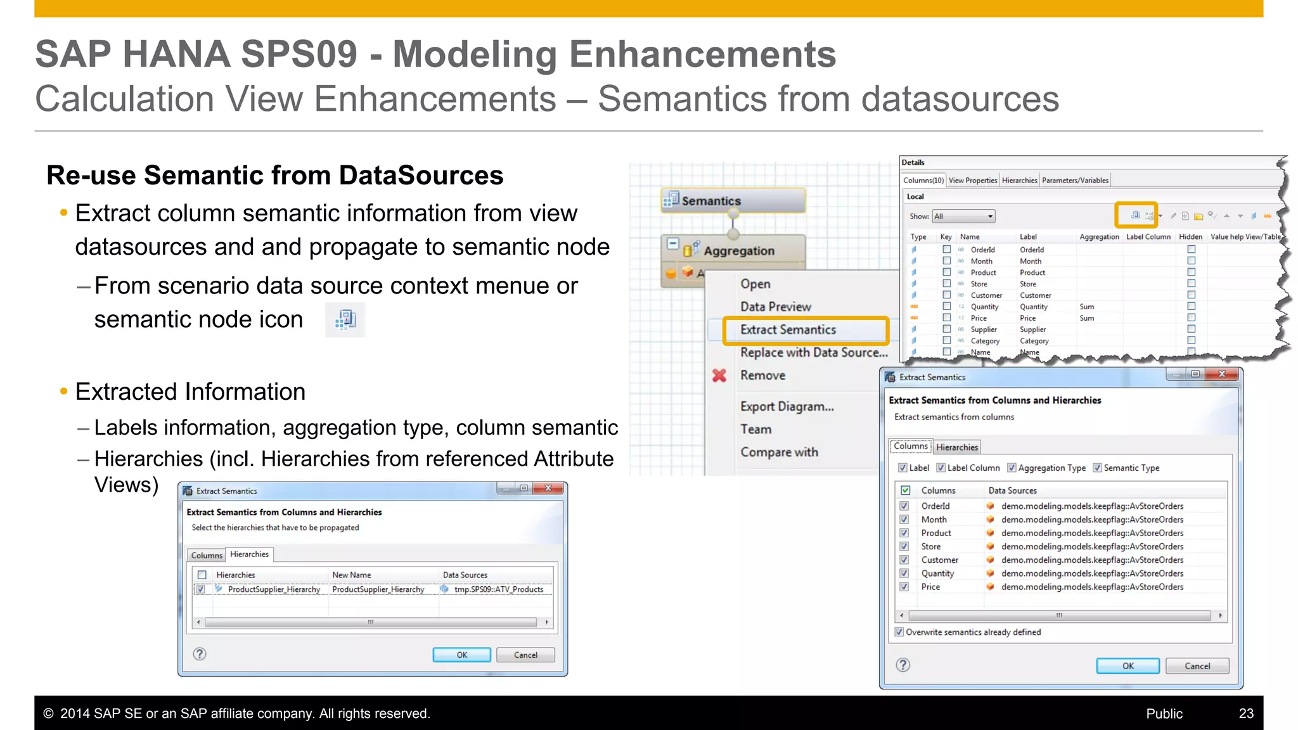Screen dimensions: 1298x730
Task: Click the measure type icon in Quantity row
Action: coord(915,307)
